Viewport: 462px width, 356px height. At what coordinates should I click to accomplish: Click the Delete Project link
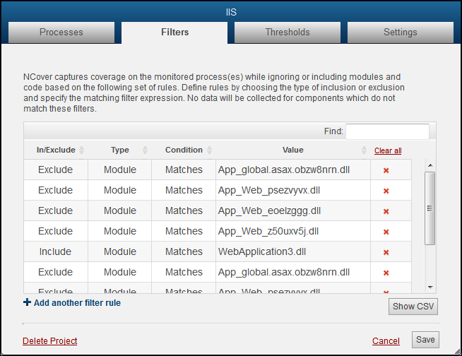(x=50, y=341)
